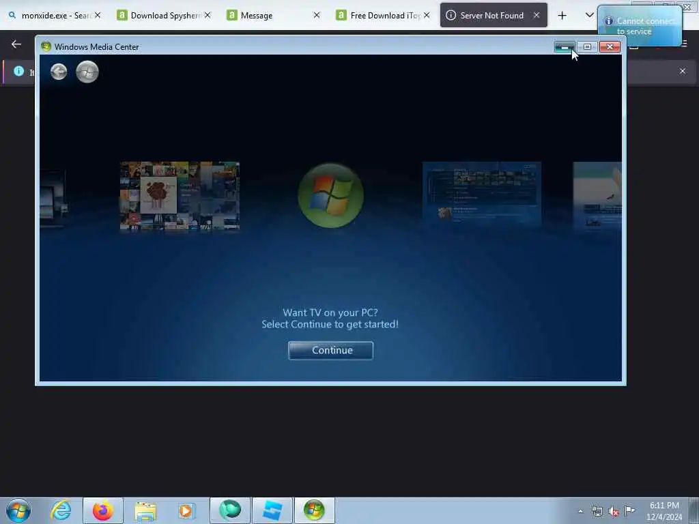Click the network status tray icon

pyautogui.click(x=597, y=511)
